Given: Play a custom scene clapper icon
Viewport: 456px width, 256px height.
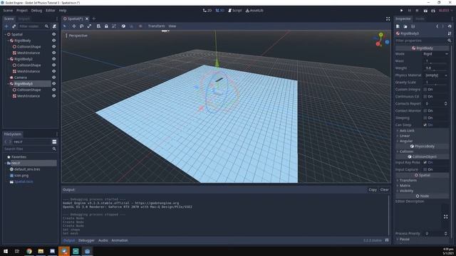Looking at the screenshot, I should pos(433,11).
